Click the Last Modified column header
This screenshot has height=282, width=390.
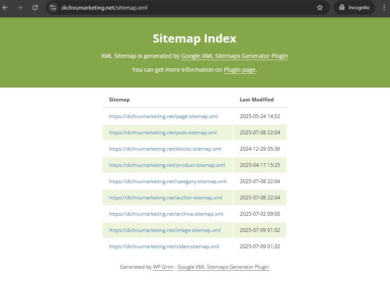(x=257, y=100)
